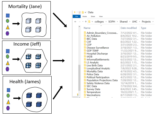157x116 pixels.
Task: Click the SOPH breadcrumb segment
Action: tap(112, 22)
